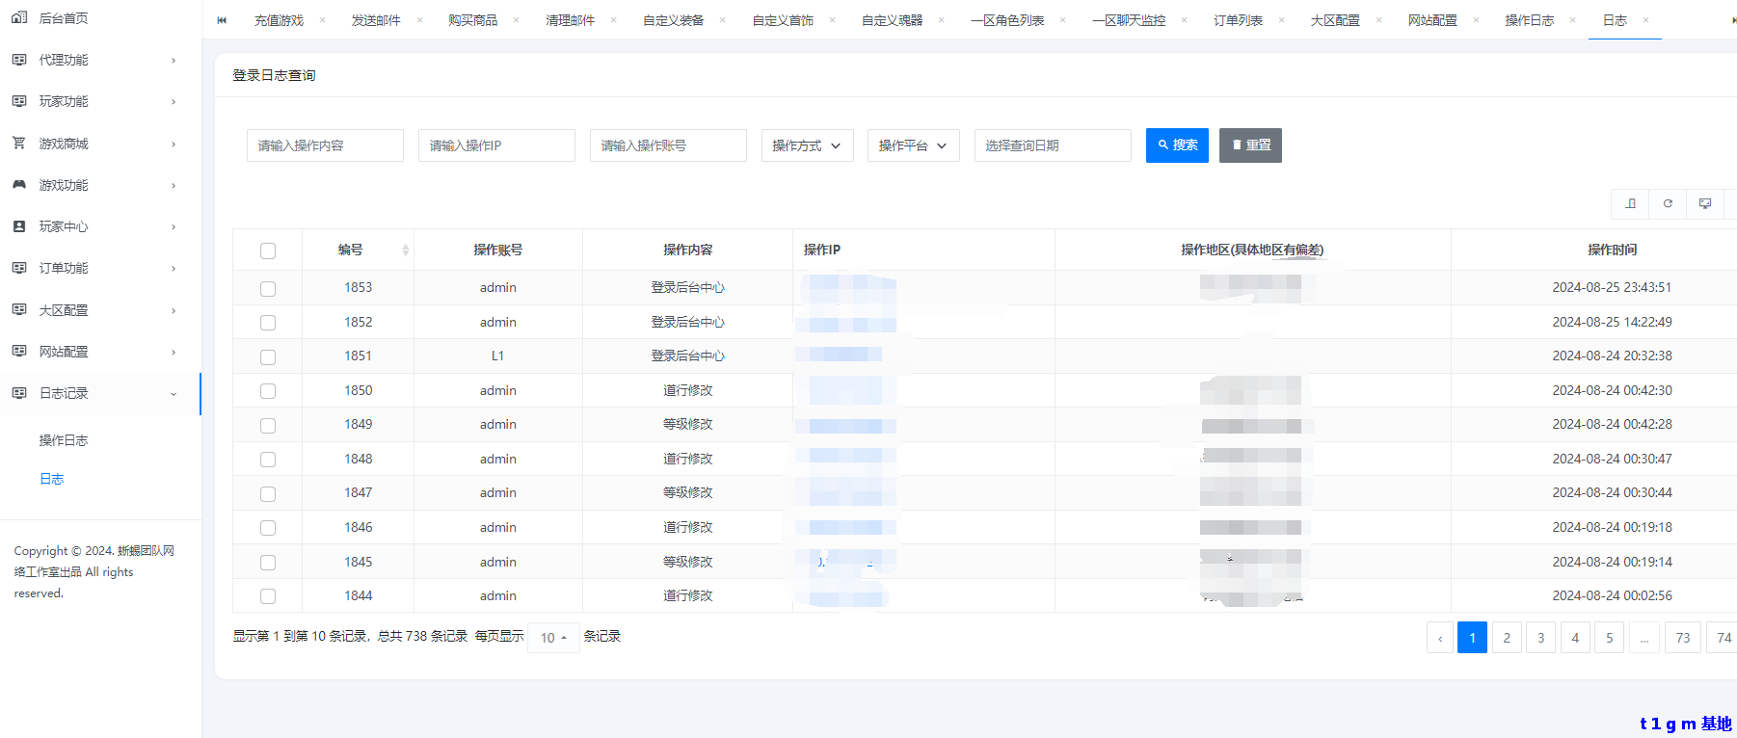Click the 大区配置 sidebar icon
The width and height of the screenshot is (1737, 738).
click(19, 310)
